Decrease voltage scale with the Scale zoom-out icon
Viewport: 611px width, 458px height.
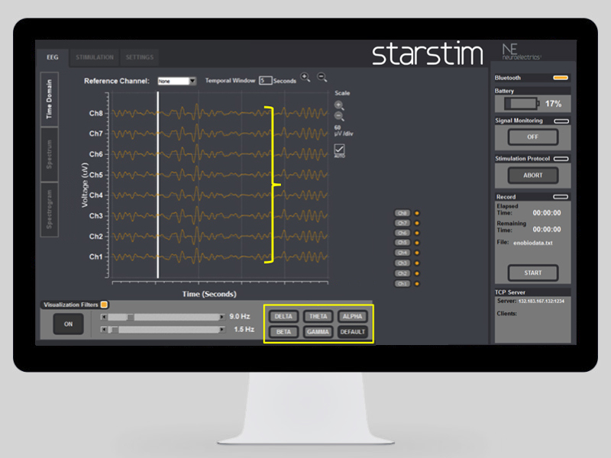339,116
